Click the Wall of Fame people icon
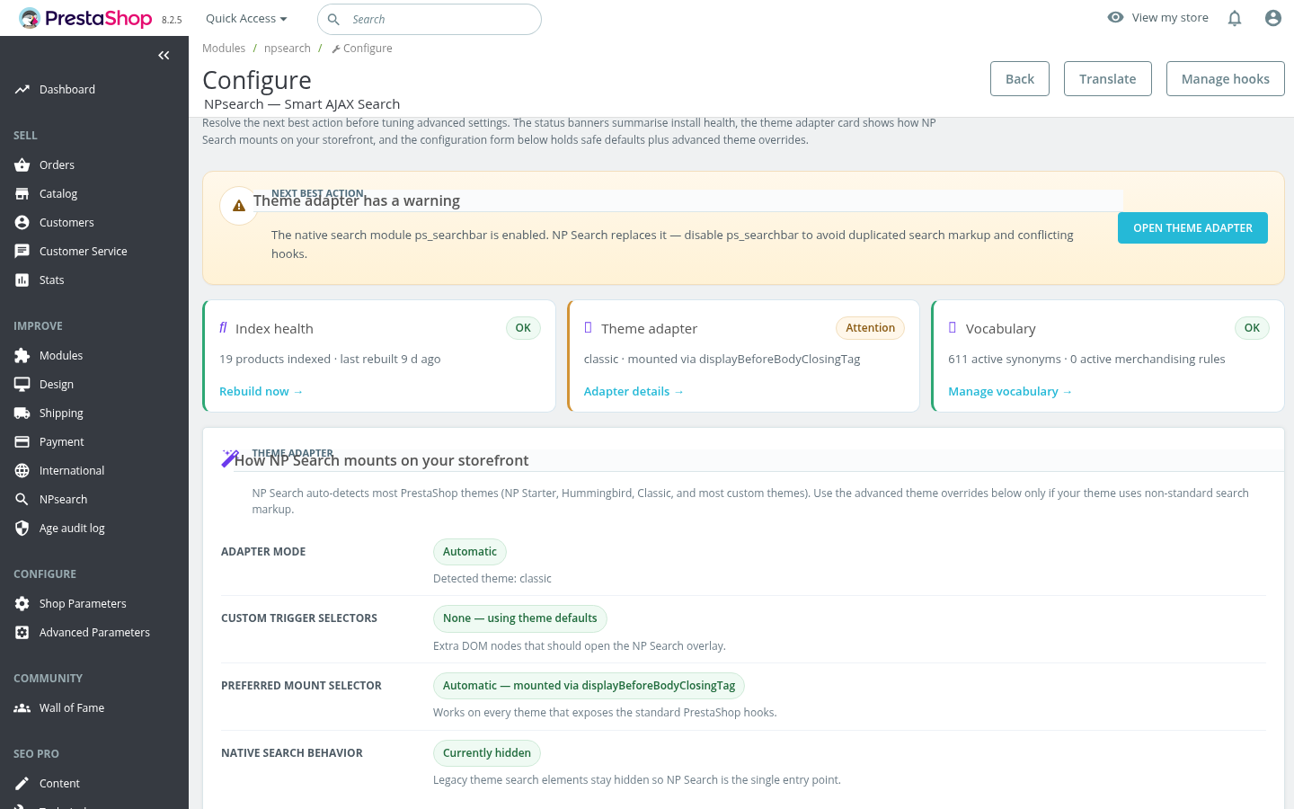The image size is (1294, 809). 22,707
